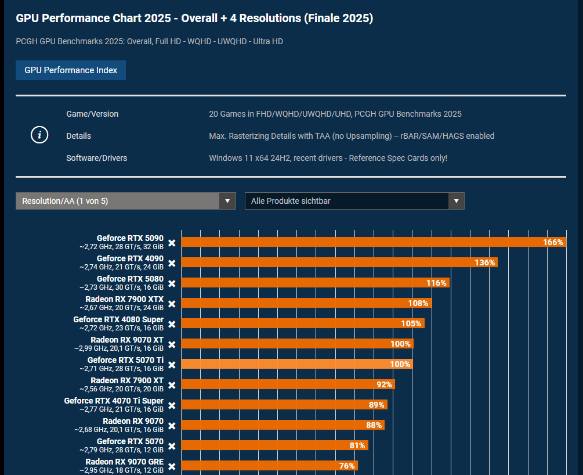Click the Radeon RX 7900 XT 92% bar
This screenshot has height=475, width=583.
[x=288, y=384]
